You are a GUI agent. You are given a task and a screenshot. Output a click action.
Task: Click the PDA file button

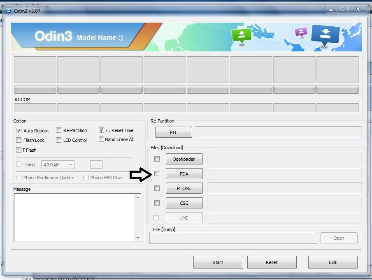[184, 174]
